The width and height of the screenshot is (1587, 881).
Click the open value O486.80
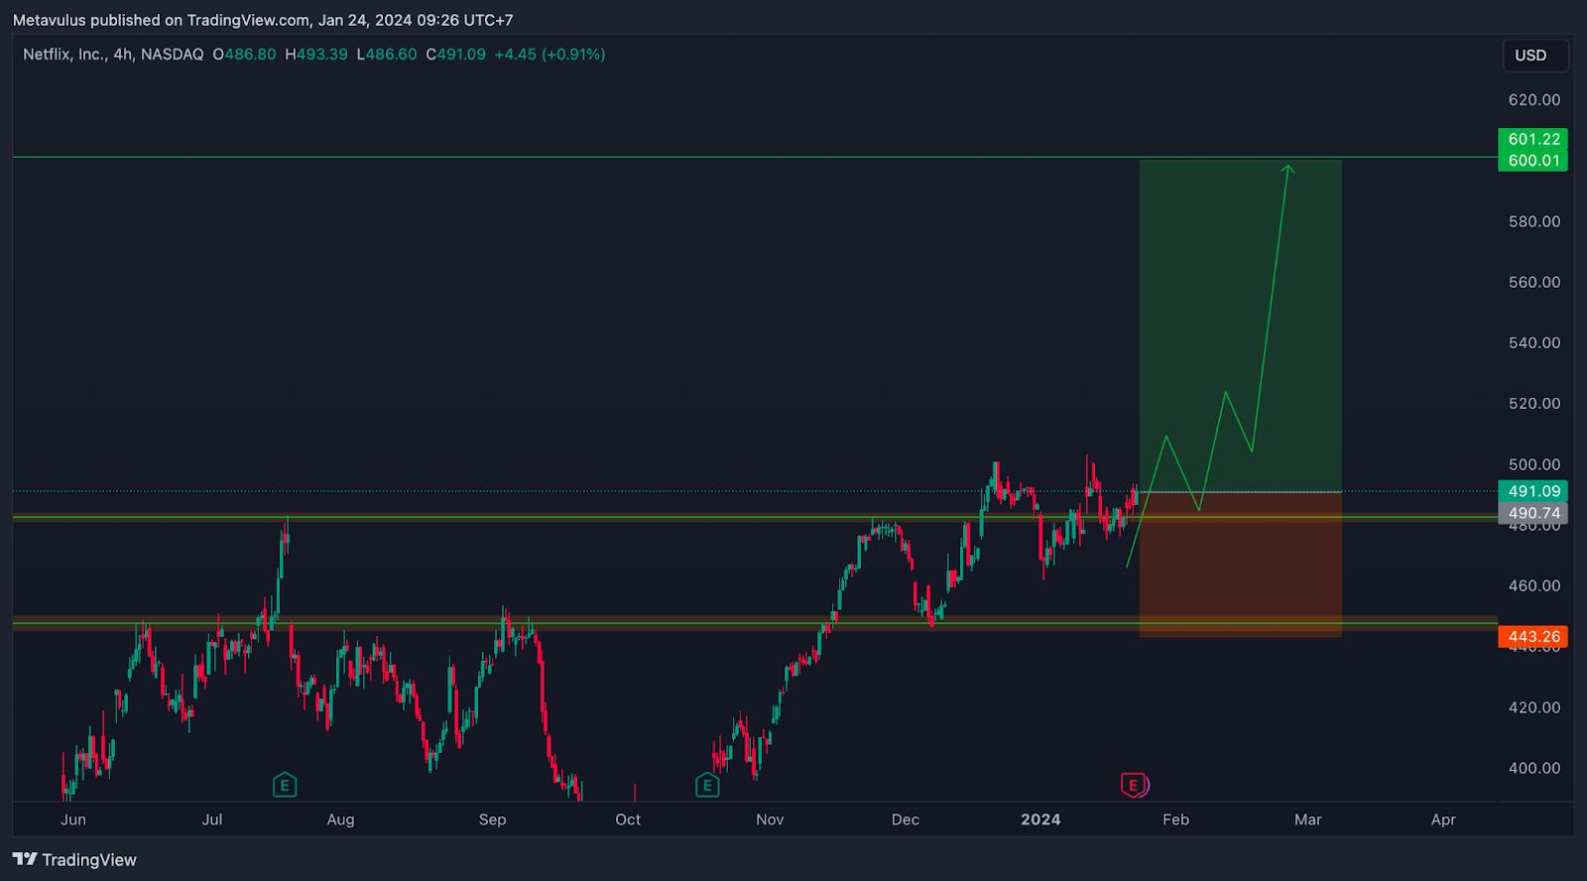pyautogui.click(x=244, y=55)
